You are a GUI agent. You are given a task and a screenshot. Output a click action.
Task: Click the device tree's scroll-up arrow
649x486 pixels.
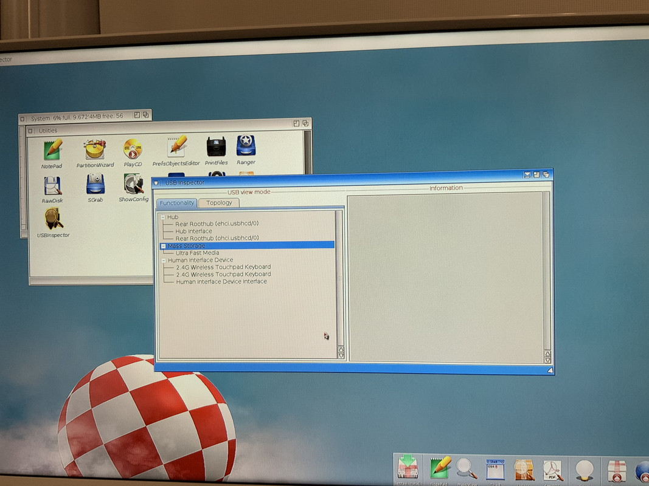(341, 350)
